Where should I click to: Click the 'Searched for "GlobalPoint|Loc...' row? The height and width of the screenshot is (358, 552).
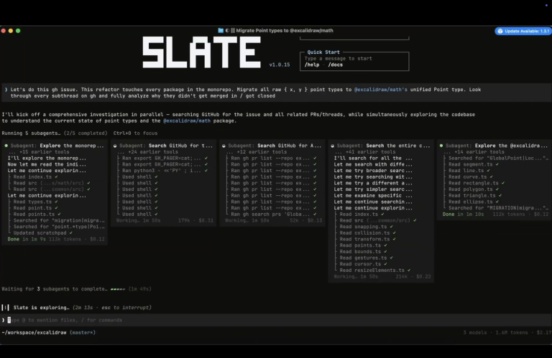498,158
